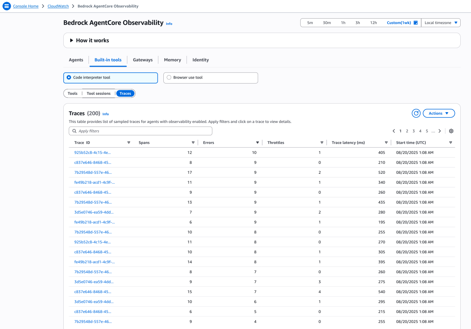Switch to the Gateways tab
The height and width of the screenshot is (329, 471).
click(143, 60)
